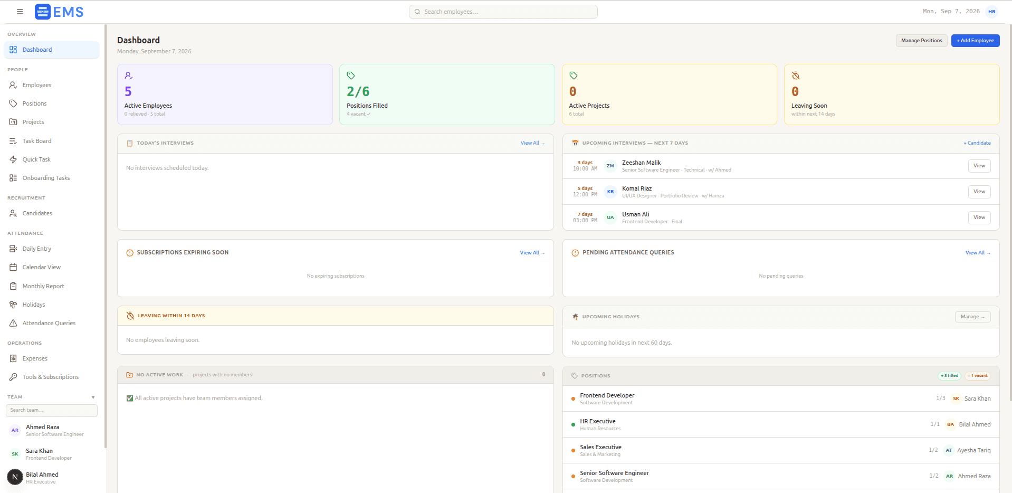This screenshot has height=493, width=1012.
Task: Click the Tools & Subscriptions key icon
Action: tap(13, 377)
